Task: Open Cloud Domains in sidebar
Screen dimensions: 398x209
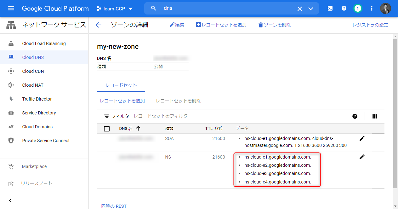Action: [44, 127]
